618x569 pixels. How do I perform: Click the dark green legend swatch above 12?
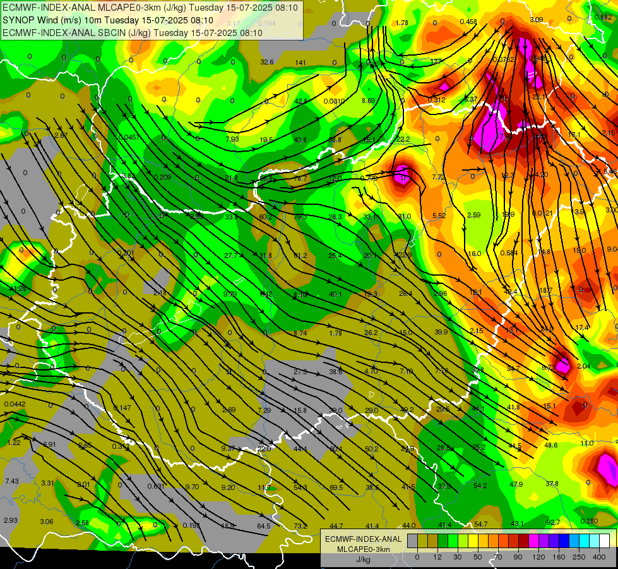click(x=443, y=541)
